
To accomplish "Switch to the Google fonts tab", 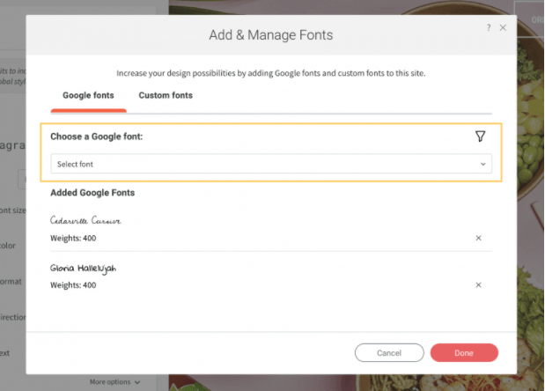I will [x=88, y=95].
